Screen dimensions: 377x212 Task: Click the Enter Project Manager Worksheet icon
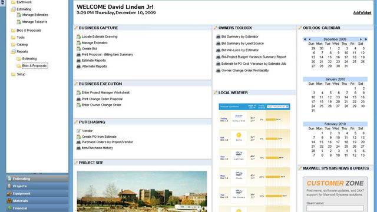tap(78, 92)
